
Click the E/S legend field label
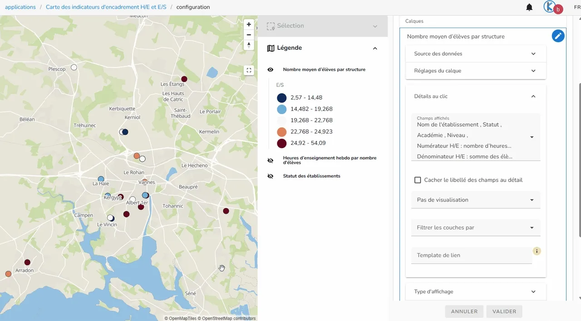pos(280,85)
